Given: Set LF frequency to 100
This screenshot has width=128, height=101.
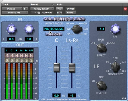Looking at the screenshot, I should (x=115, y=58).
